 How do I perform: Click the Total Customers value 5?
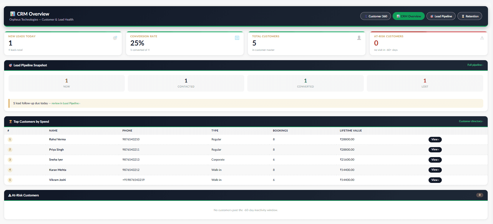tap(254, 43)
